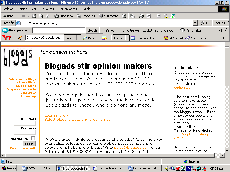Click the horizontal scrollbar right arrow
This screenshot has width=230, height=172.
pos(223,155)
